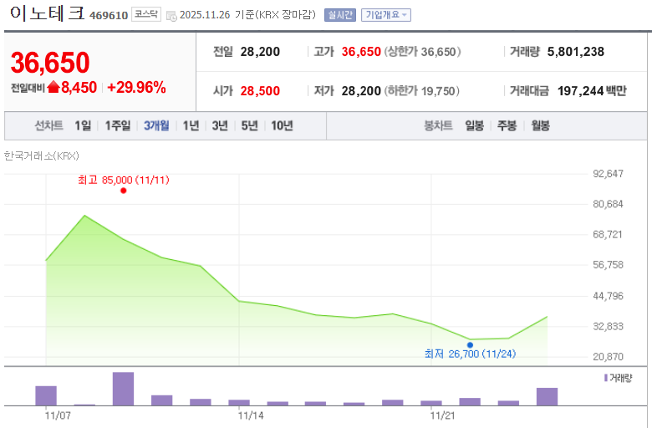Select the 1일 line chart tab
The image size is (652, 428).
(83, 125)
